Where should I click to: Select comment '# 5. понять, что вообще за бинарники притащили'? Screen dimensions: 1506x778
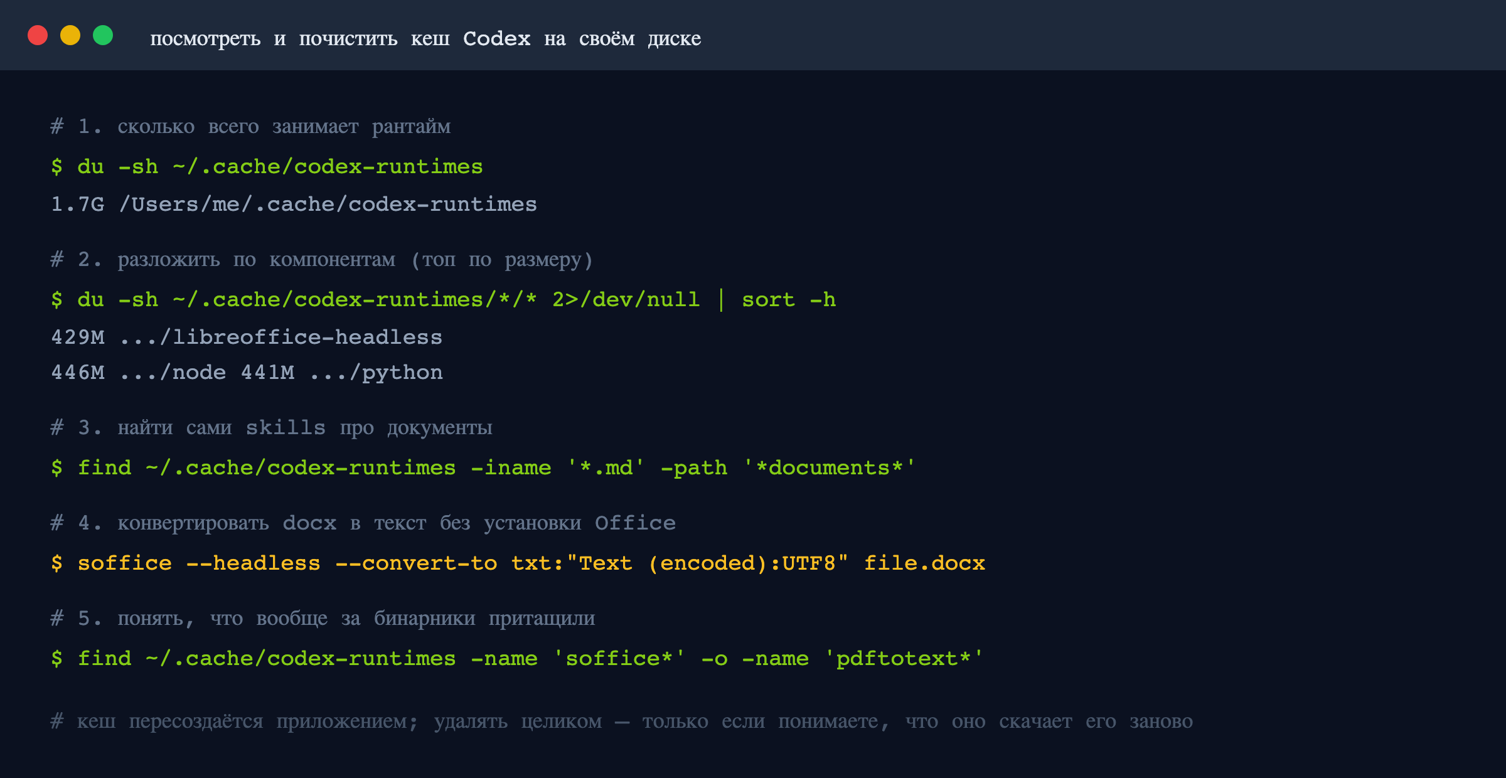click(x=323, y=619)
